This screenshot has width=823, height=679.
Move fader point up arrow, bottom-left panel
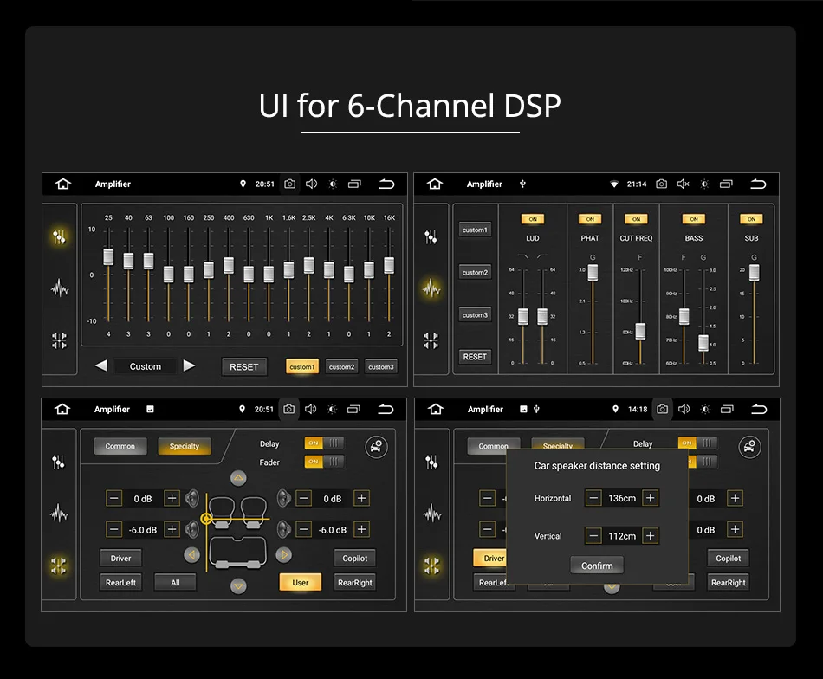(238, 478)
